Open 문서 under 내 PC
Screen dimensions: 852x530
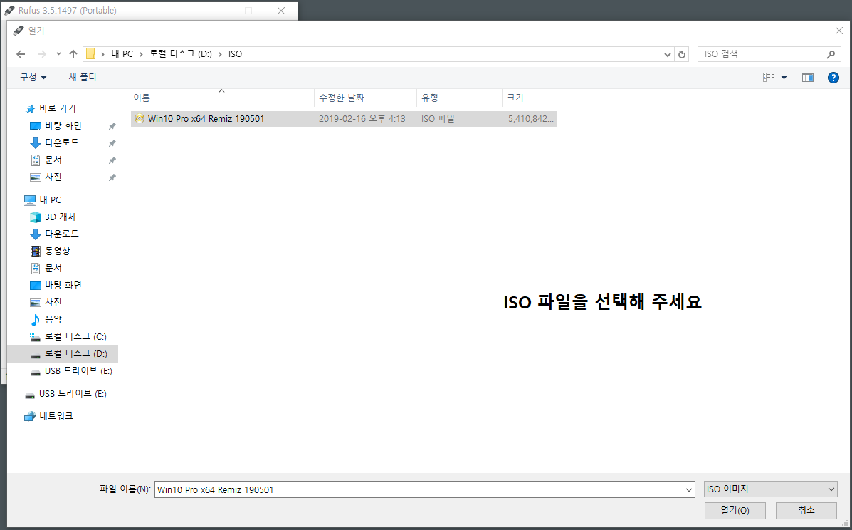(53, 268)
